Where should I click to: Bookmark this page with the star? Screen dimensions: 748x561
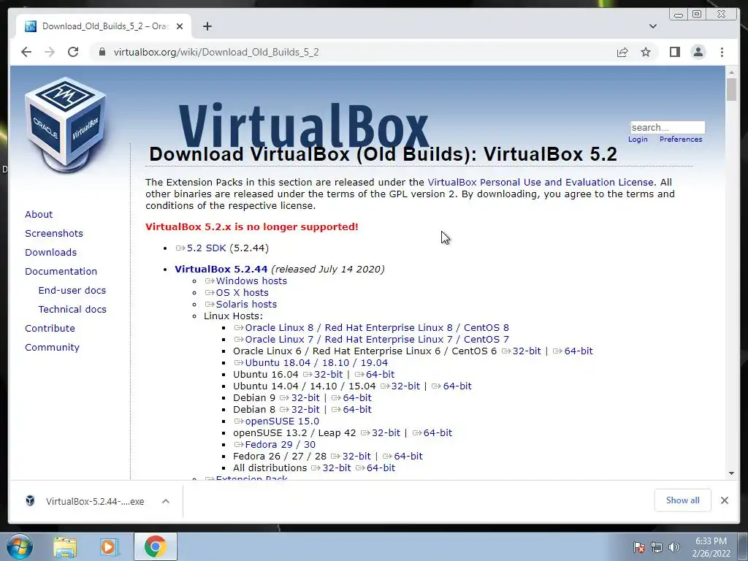(x=646, y=52)
